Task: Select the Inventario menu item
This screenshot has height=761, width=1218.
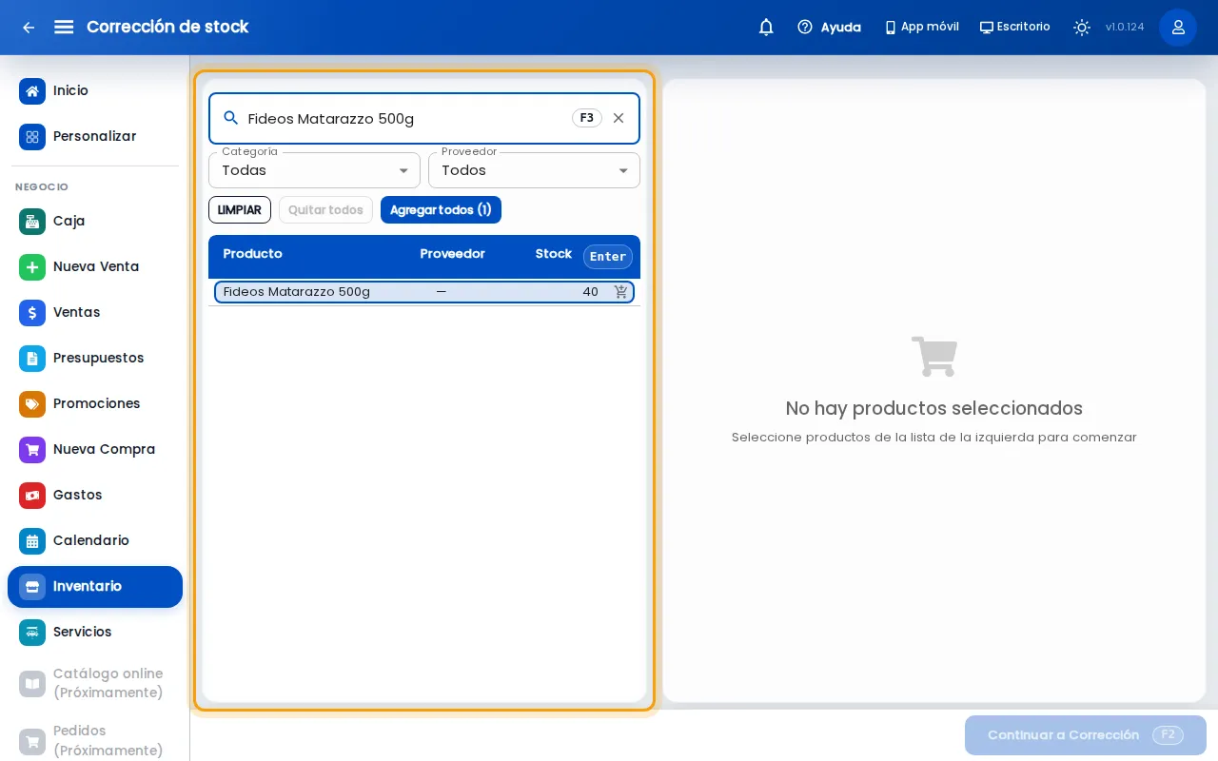Action: click(95, 587)
